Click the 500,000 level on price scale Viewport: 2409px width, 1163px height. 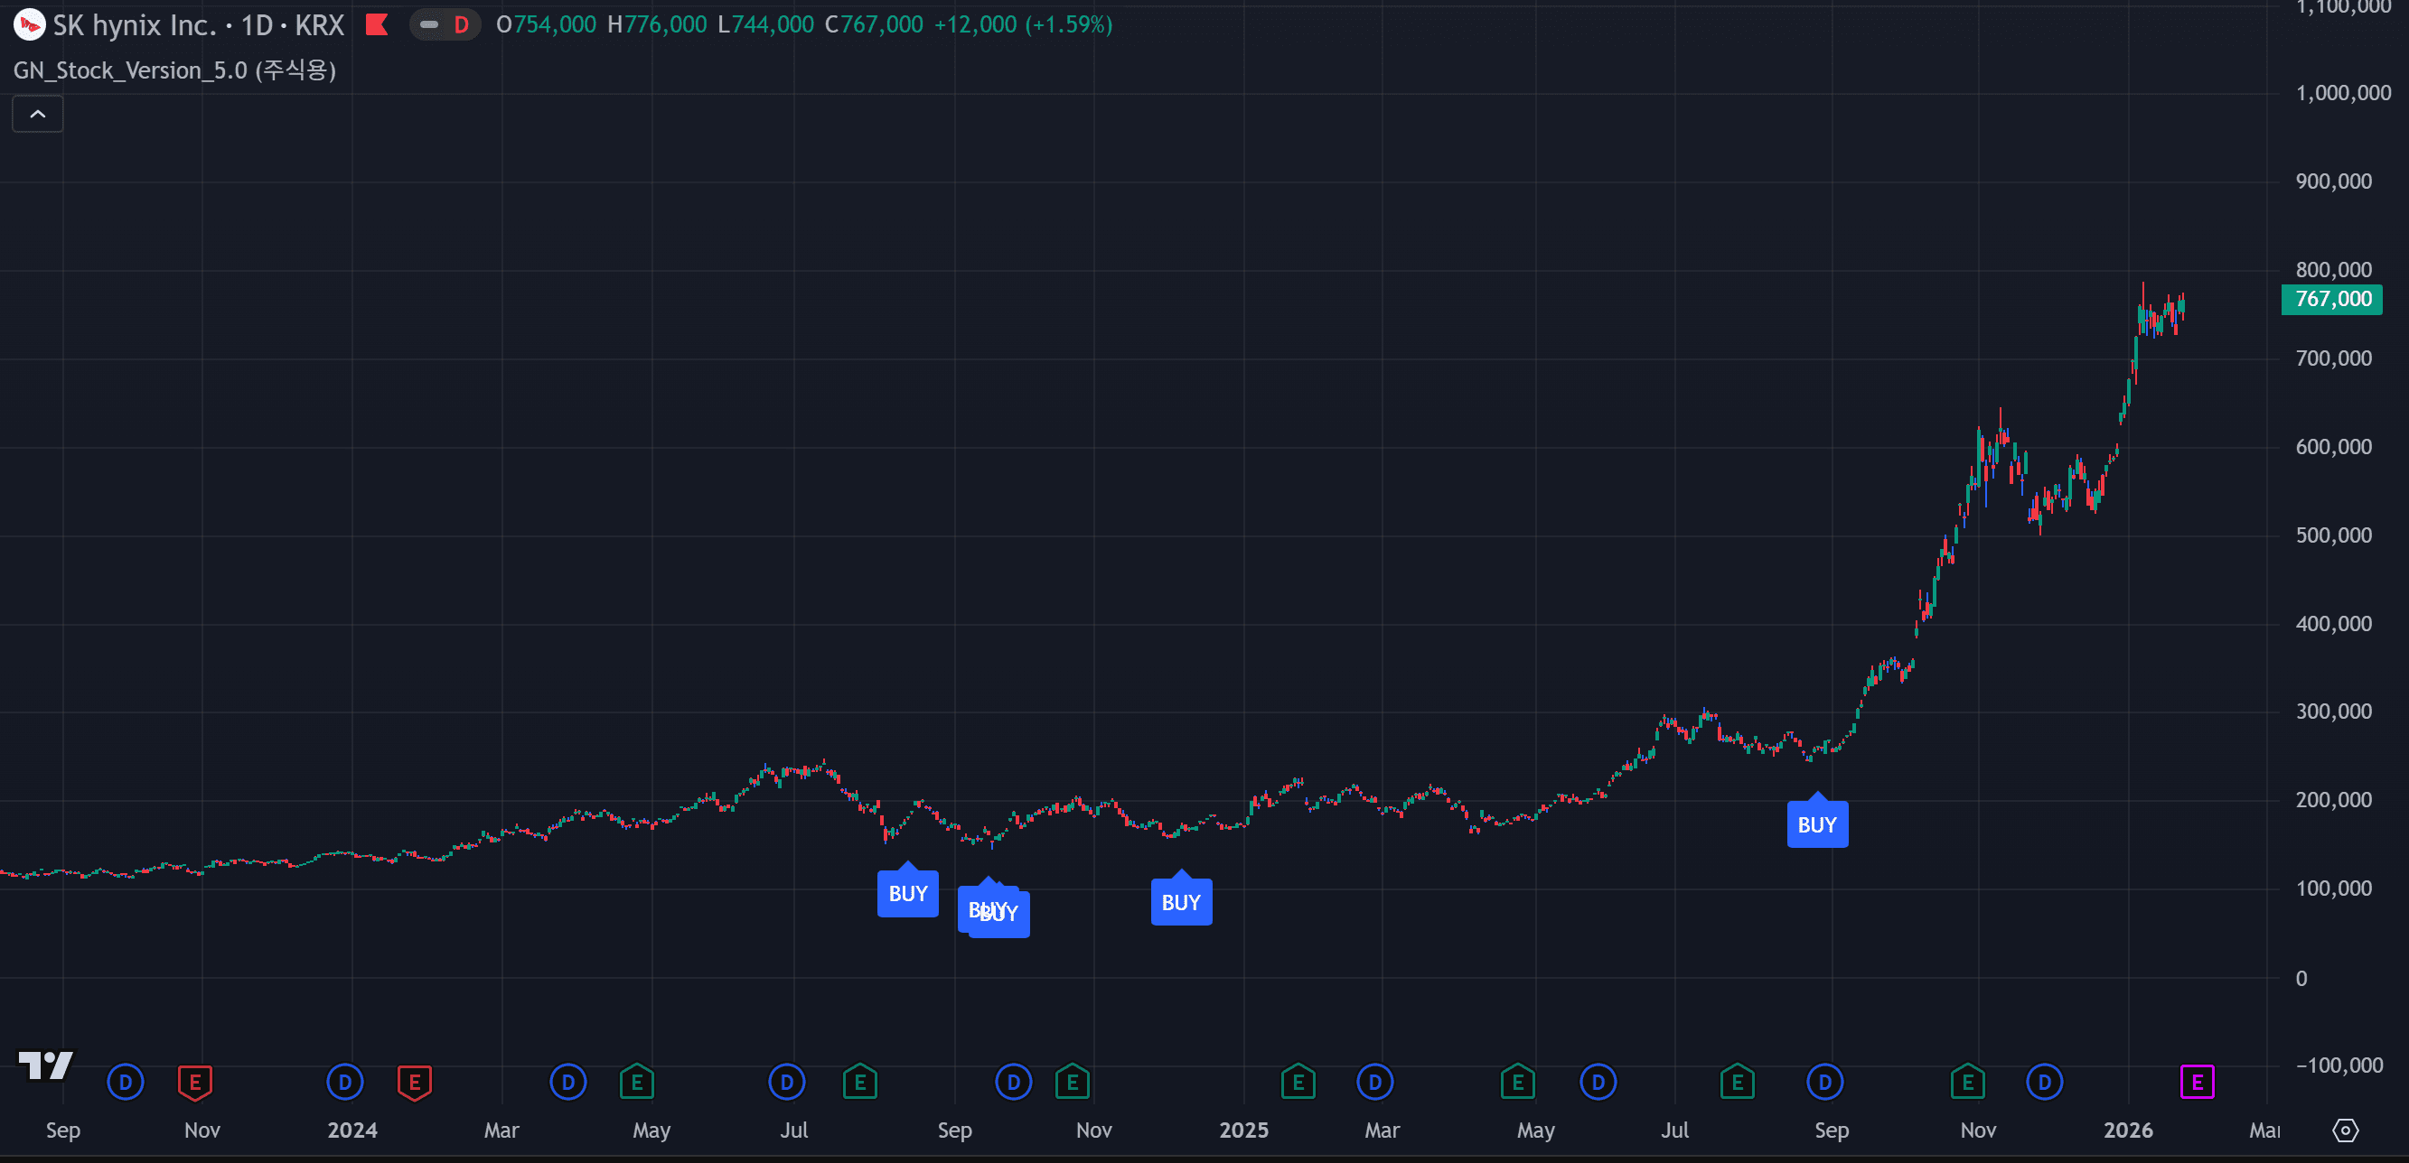tap(2332, 535)
